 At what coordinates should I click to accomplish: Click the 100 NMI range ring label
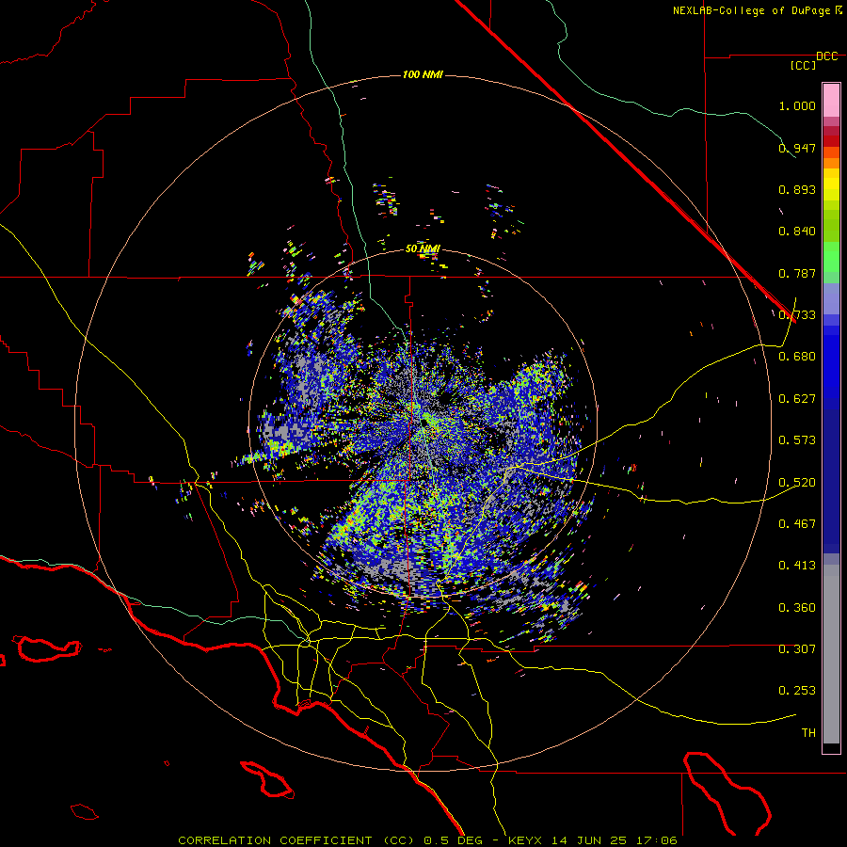point(423,74)
